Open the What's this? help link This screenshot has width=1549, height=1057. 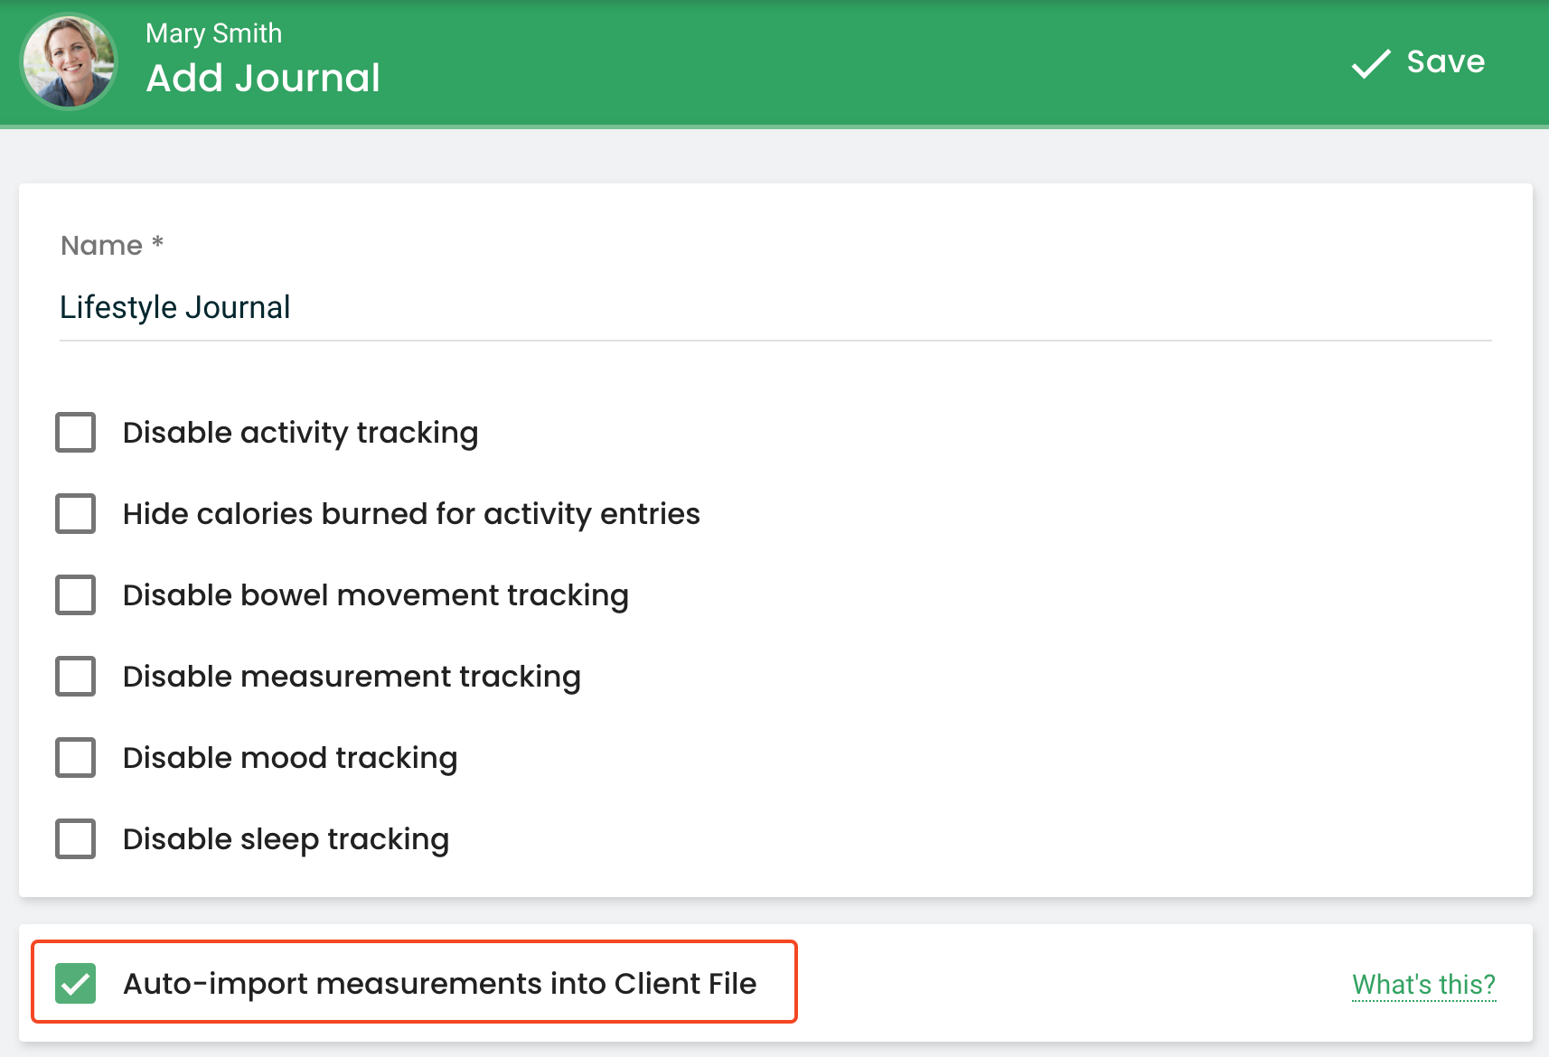click(1423, 984)
